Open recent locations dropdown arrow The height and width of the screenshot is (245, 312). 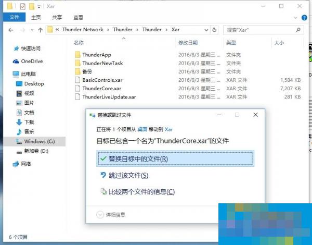coord(32,30)
